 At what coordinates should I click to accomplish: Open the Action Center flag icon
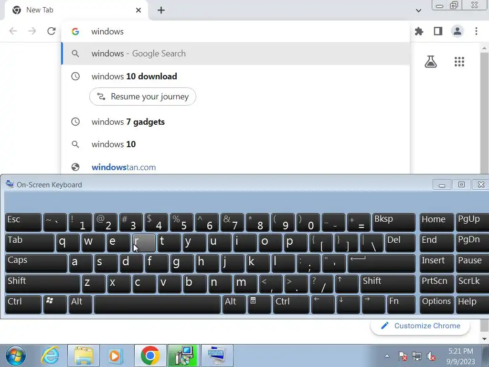coord(403,356)
